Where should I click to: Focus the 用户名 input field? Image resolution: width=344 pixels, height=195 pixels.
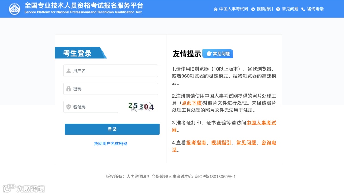point(111,71)
